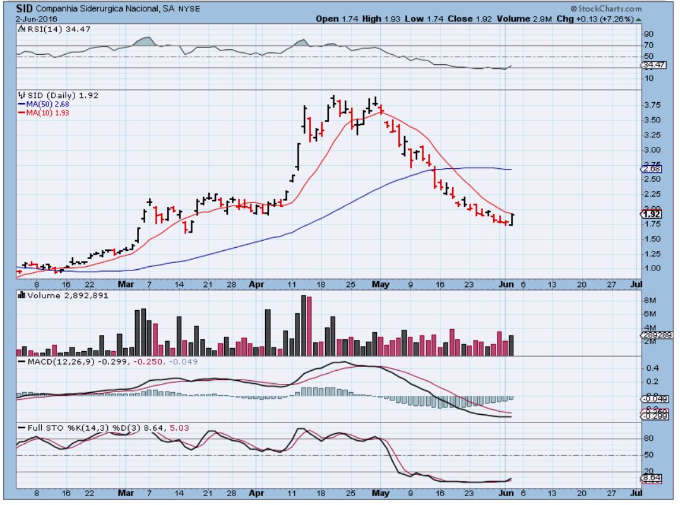Click the red MA(10) 1.93 legend
Image resolution: width=680 pixels, height=505 pixels.
pyautogui.click(x=44, y=113)
